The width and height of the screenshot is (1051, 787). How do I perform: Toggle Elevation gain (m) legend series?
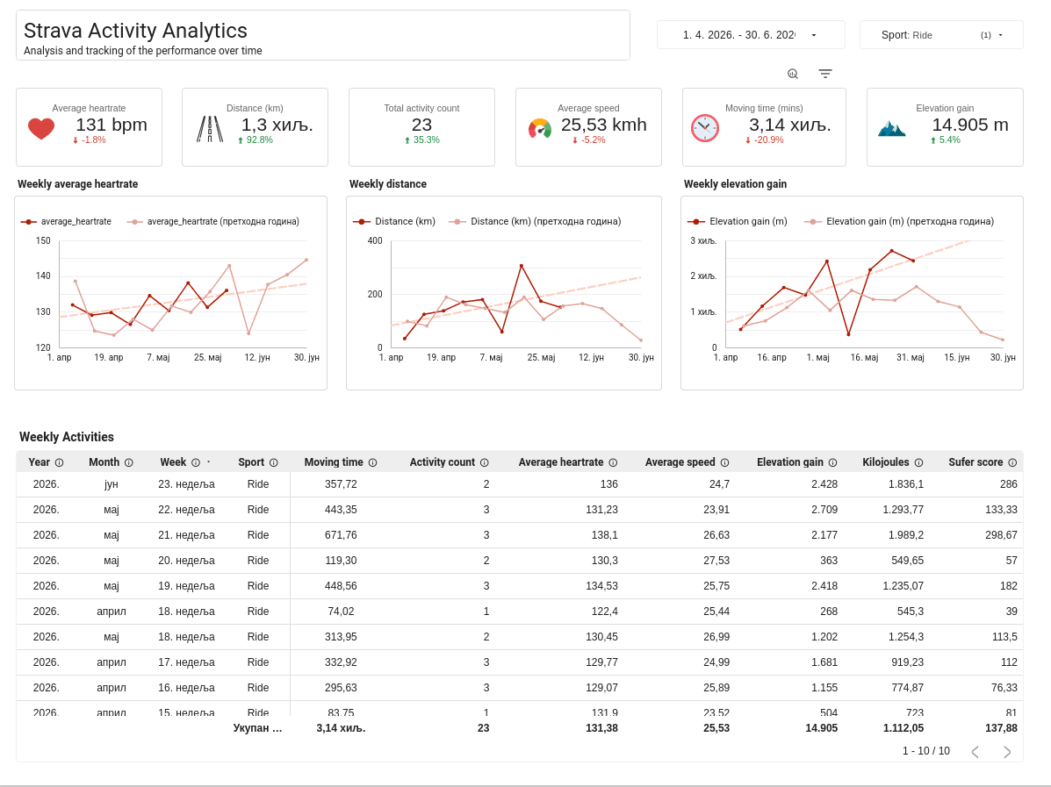[x=738, y=222]
